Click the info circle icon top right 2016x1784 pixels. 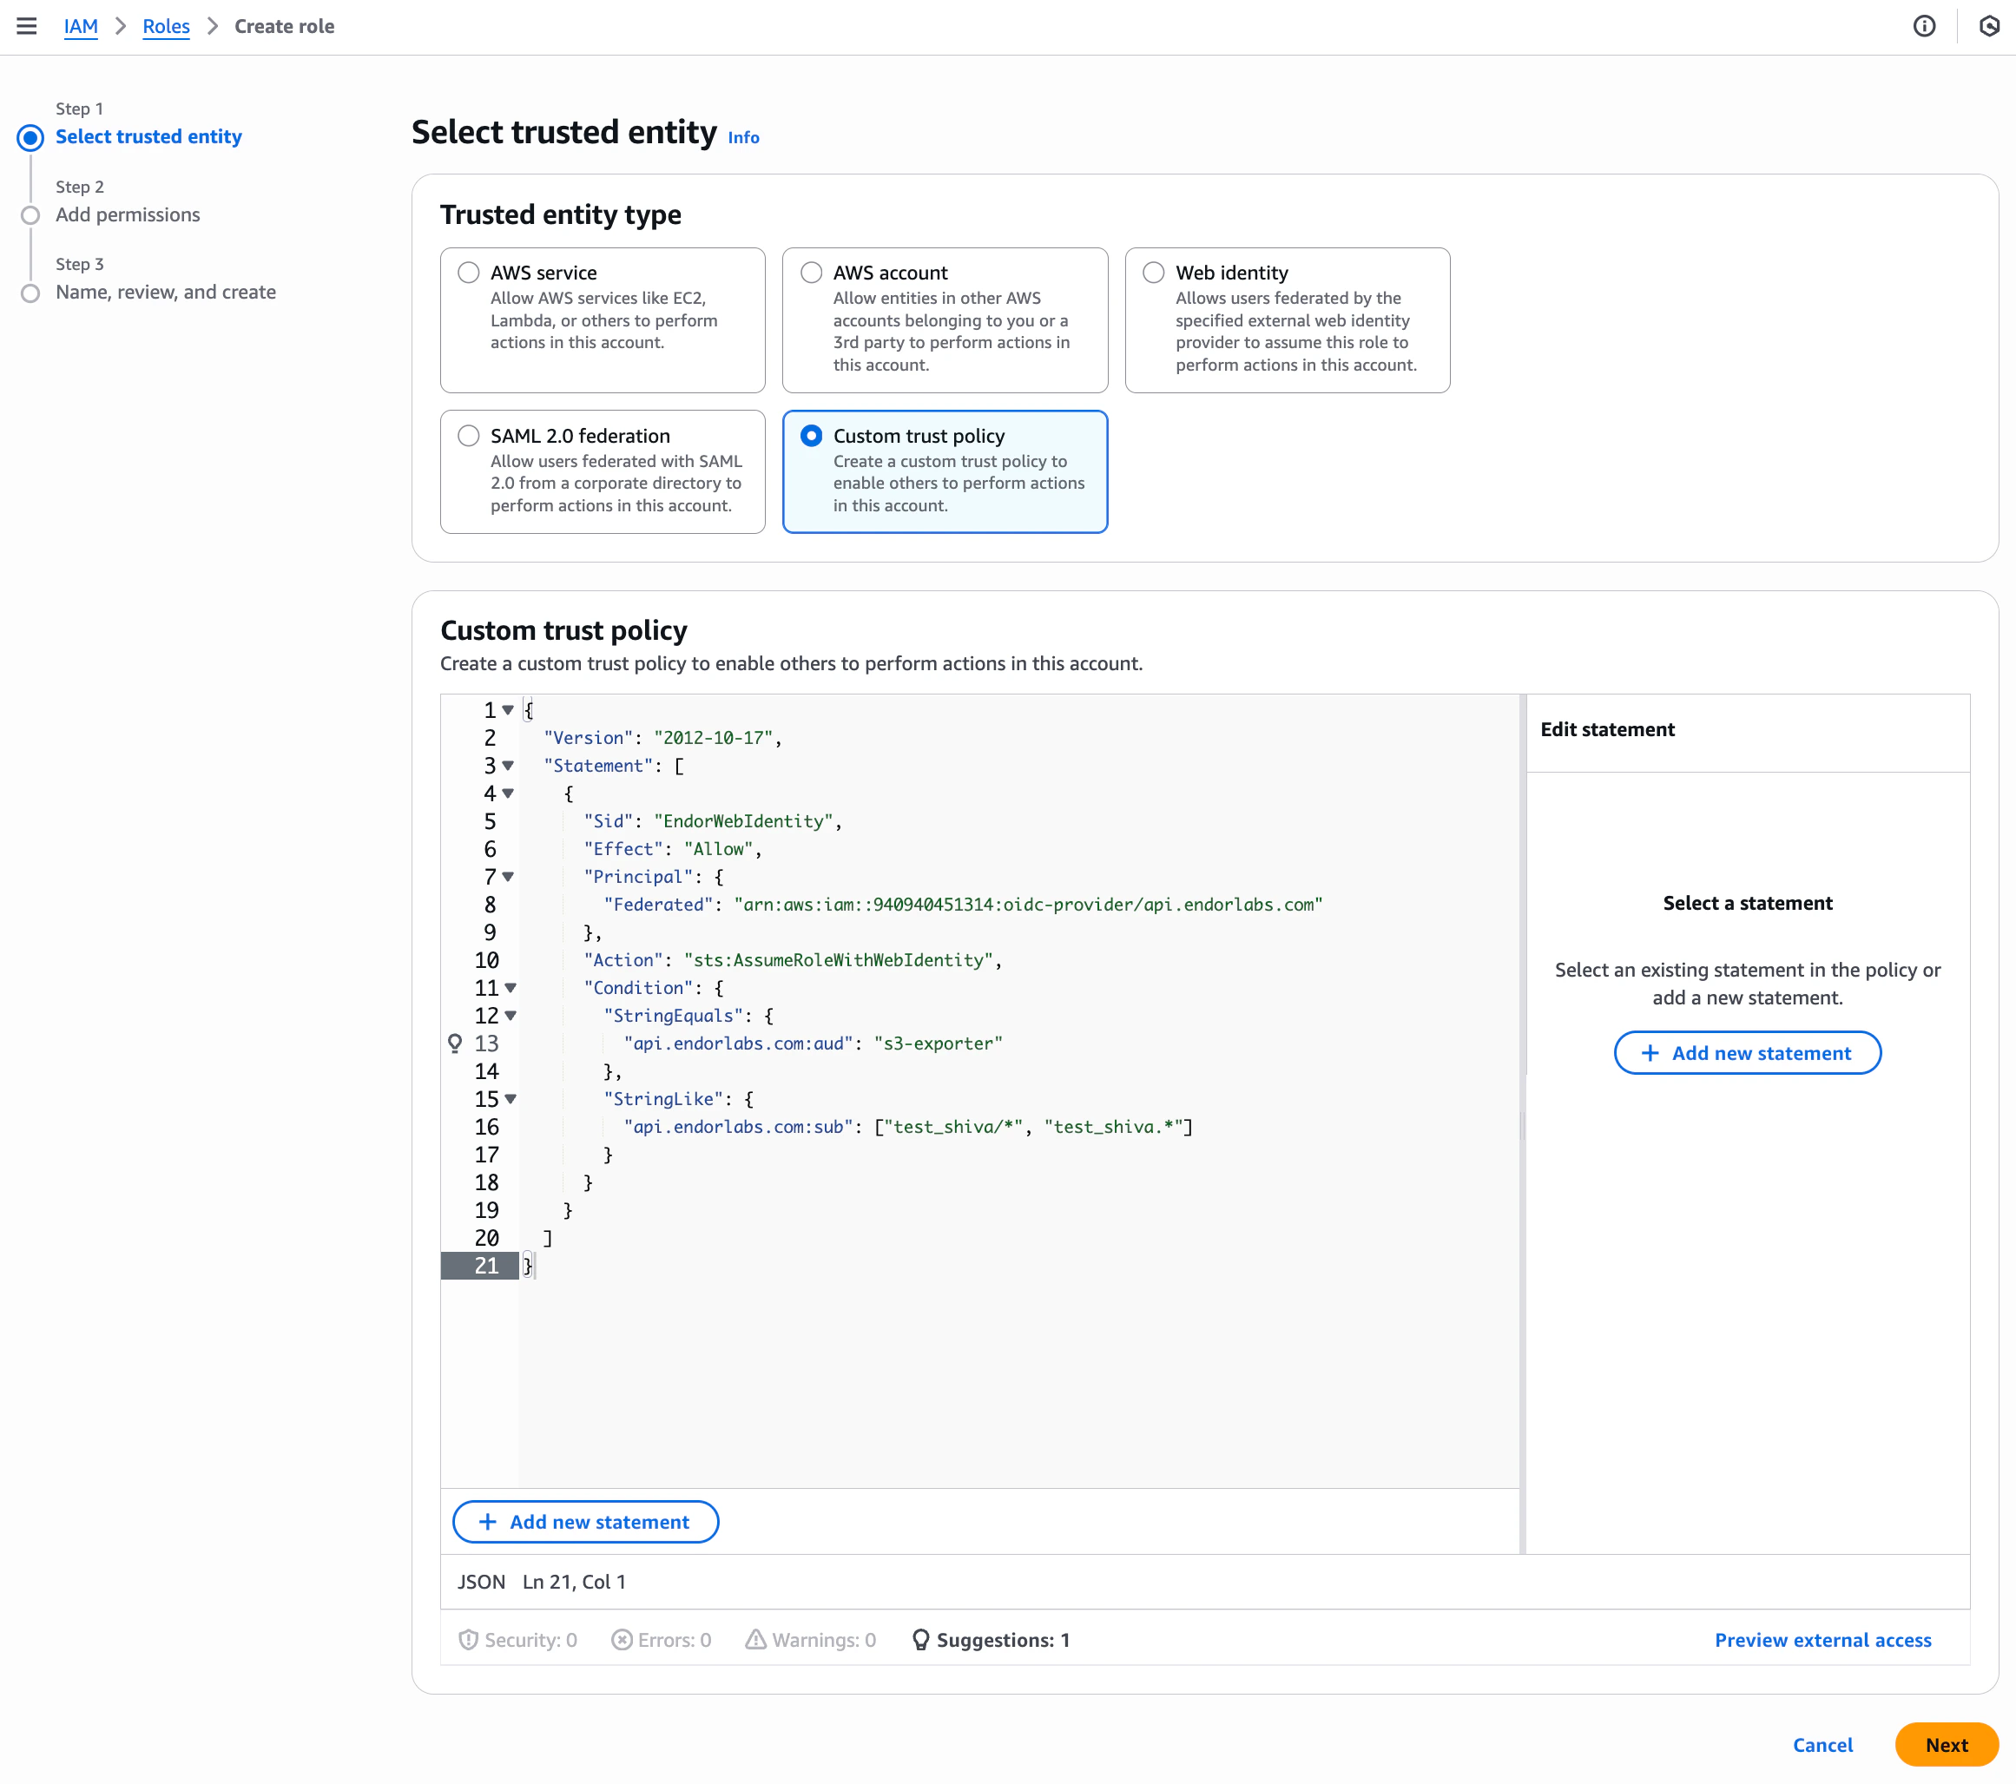tap(1923, 27)
